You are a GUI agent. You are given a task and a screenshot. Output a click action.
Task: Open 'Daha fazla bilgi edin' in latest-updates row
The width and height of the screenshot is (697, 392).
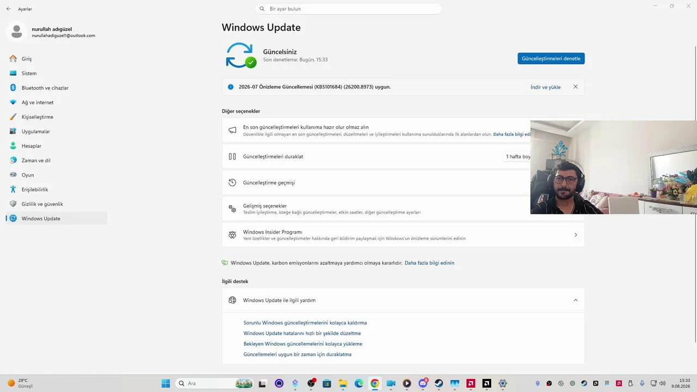[512, 134]
